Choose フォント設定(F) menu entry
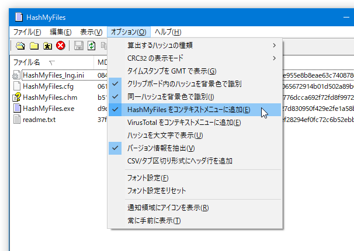Image resolution: width=354 pixels, height=251 pixels. 195,178
